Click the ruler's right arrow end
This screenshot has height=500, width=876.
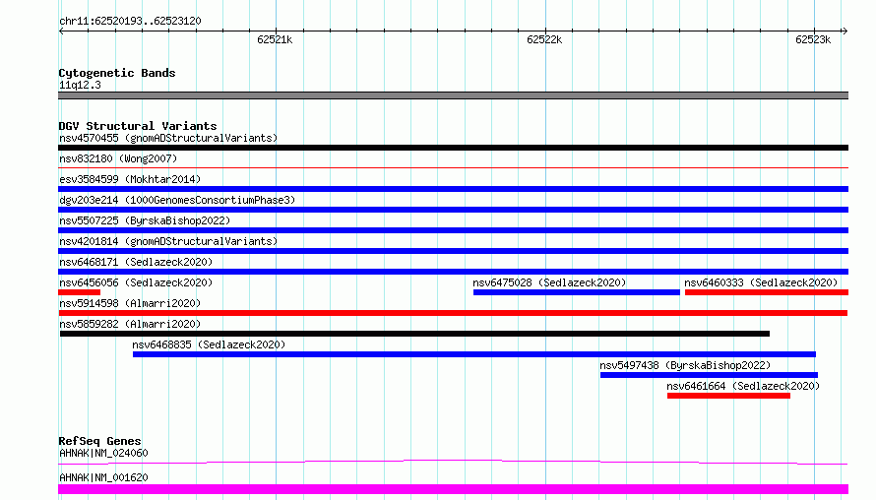(x=845, y=31)
